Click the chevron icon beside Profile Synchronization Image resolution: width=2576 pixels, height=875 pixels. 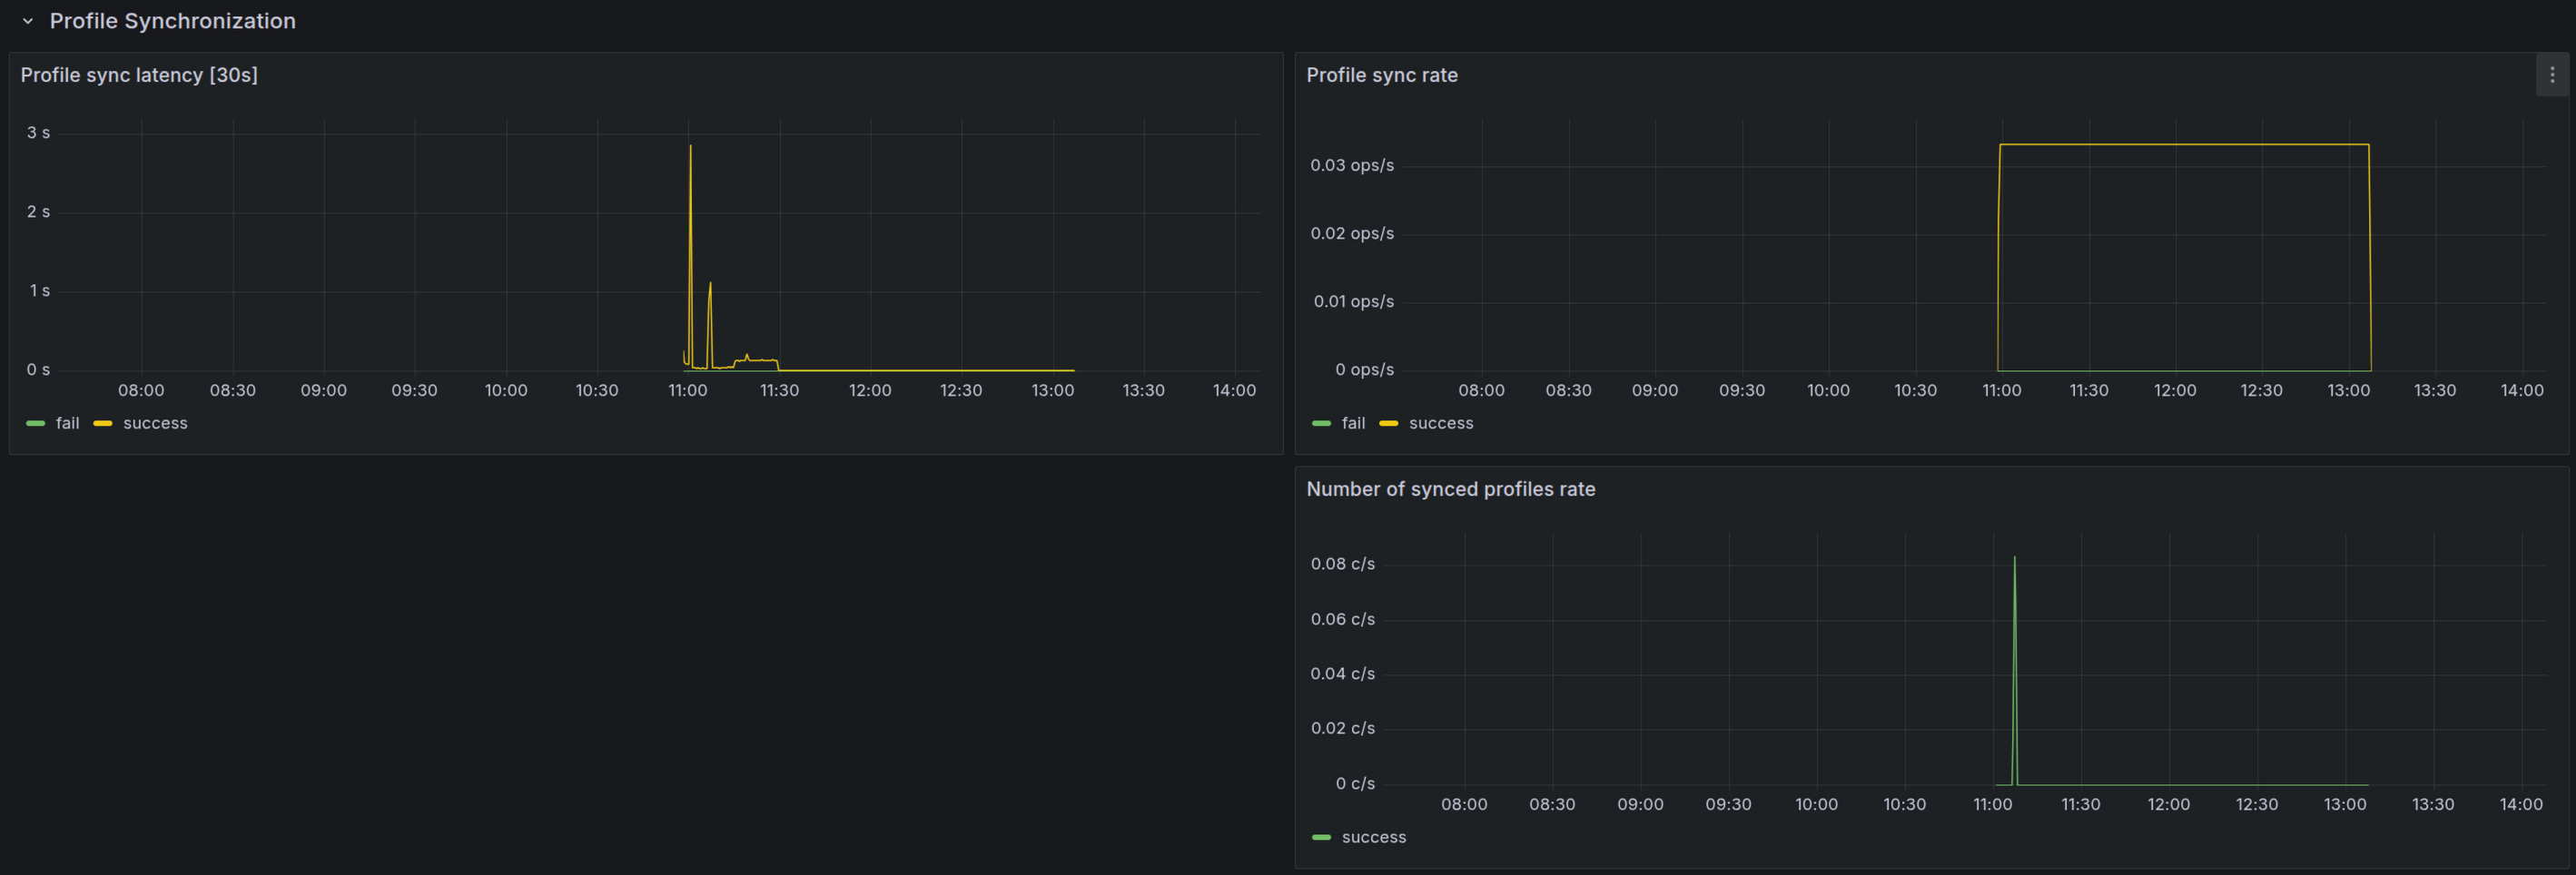(x=28, y=20)
